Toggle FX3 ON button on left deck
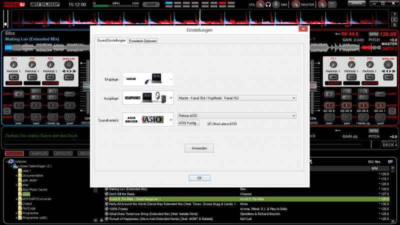 tap(50, 77)
